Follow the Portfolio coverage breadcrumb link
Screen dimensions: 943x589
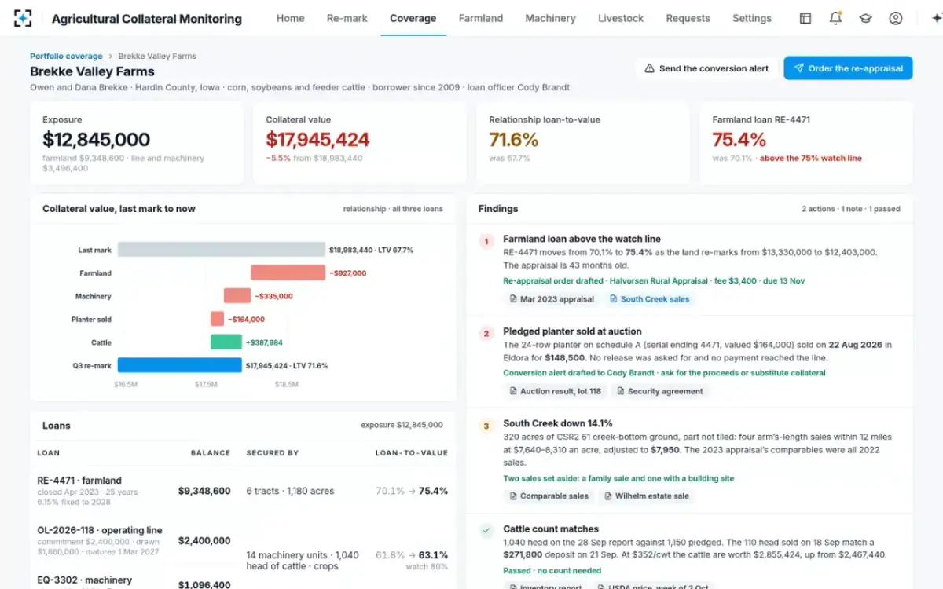tap(66, 57)
